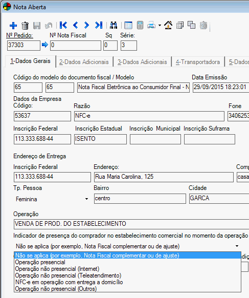Click the Data Emissão field
Image resolution: width=249 pixels, height=298 pixels.
click(221, 88)
